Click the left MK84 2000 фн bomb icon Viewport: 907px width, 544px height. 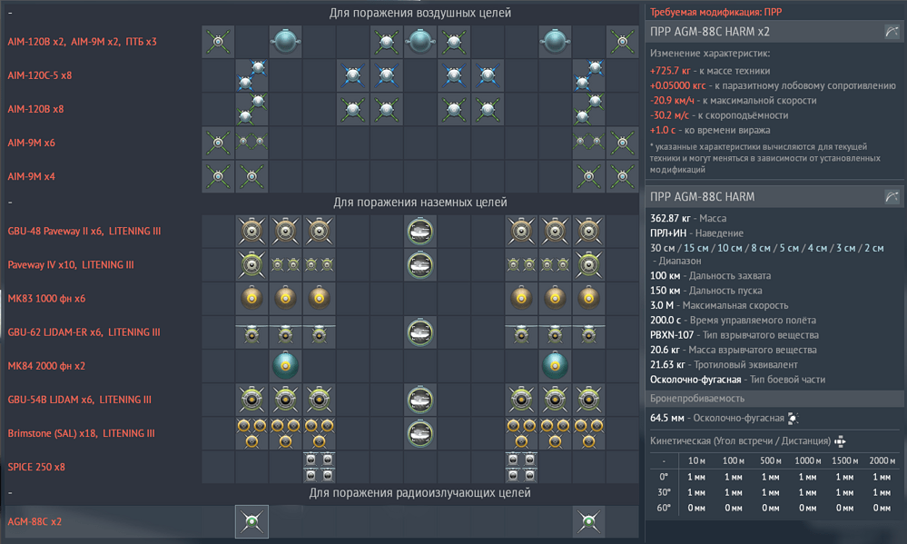(x=285, y=366)
